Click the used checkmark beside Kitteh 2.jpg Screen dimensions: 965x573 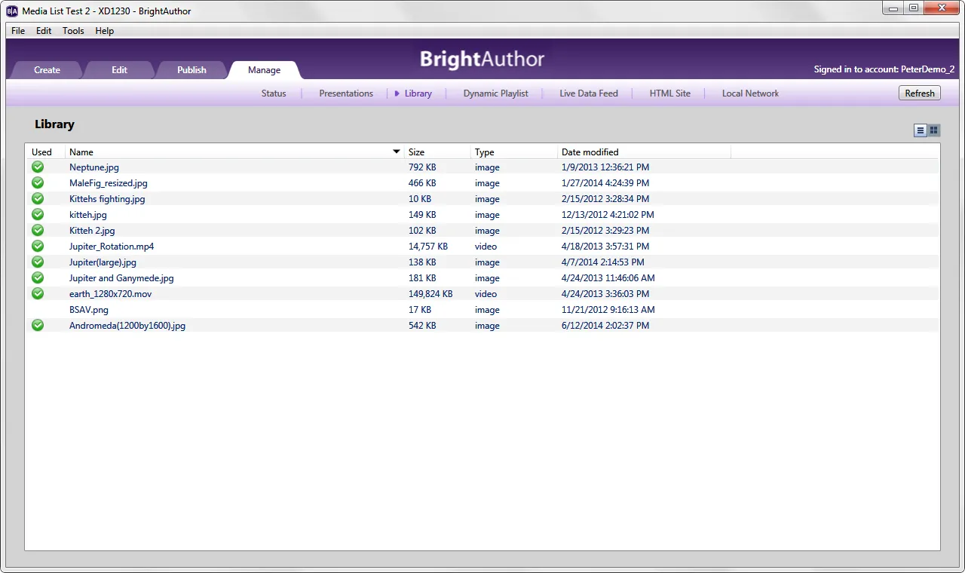click(x=38, y=231)
